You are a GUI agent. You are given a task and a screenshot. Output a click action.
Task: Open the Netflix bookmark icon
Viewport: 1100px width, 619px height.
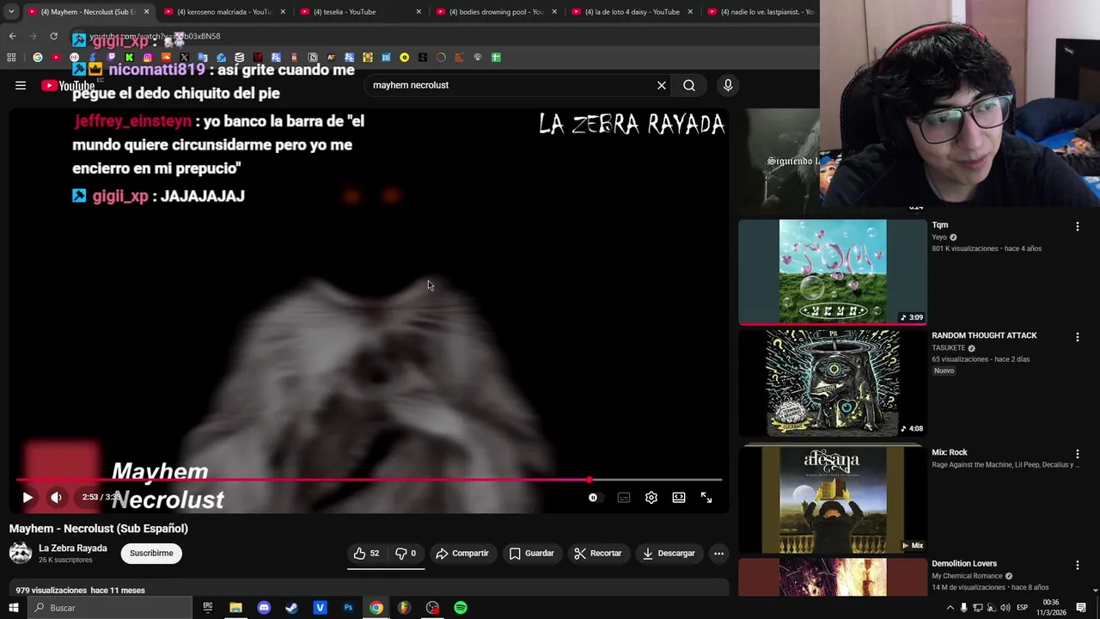[257, 58]
